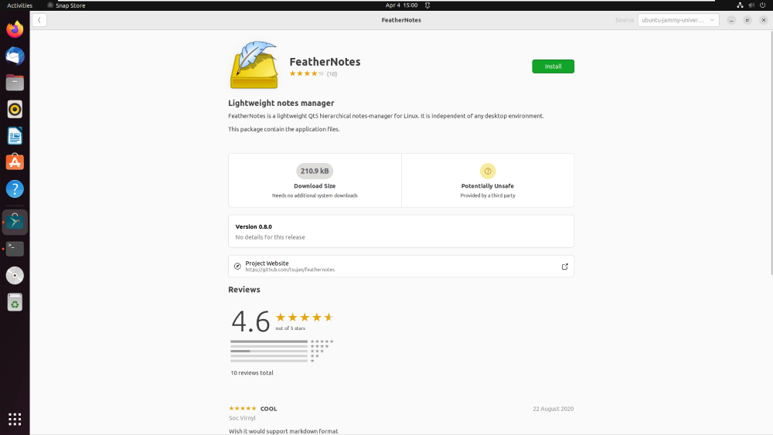Open Terminal from the dock
Image resolution: width=773 pixels, height=435 pixels.
(15, 249)
